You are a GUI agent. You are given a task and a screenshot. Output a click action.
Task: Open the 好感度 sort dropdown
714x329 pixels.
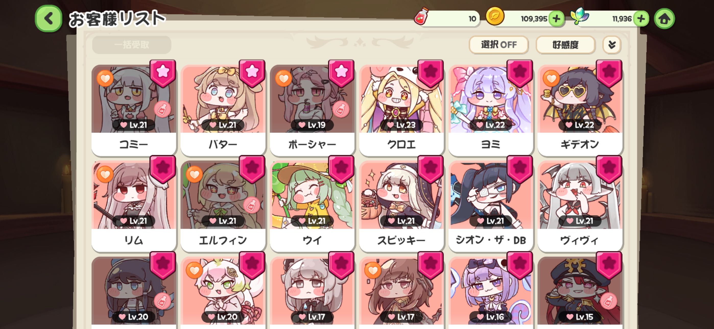(x=565, y=45)
